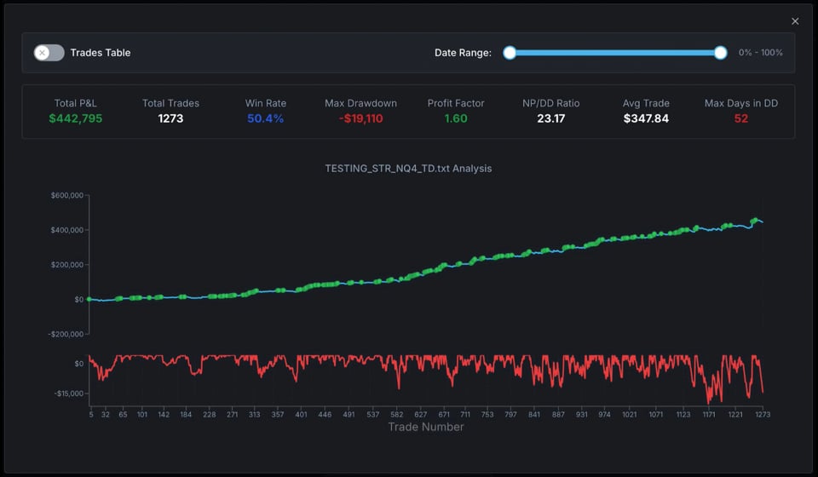Select the Total P&L value $442,795
818x477 pixels.
pyautogui.click(x=76, y=118)
